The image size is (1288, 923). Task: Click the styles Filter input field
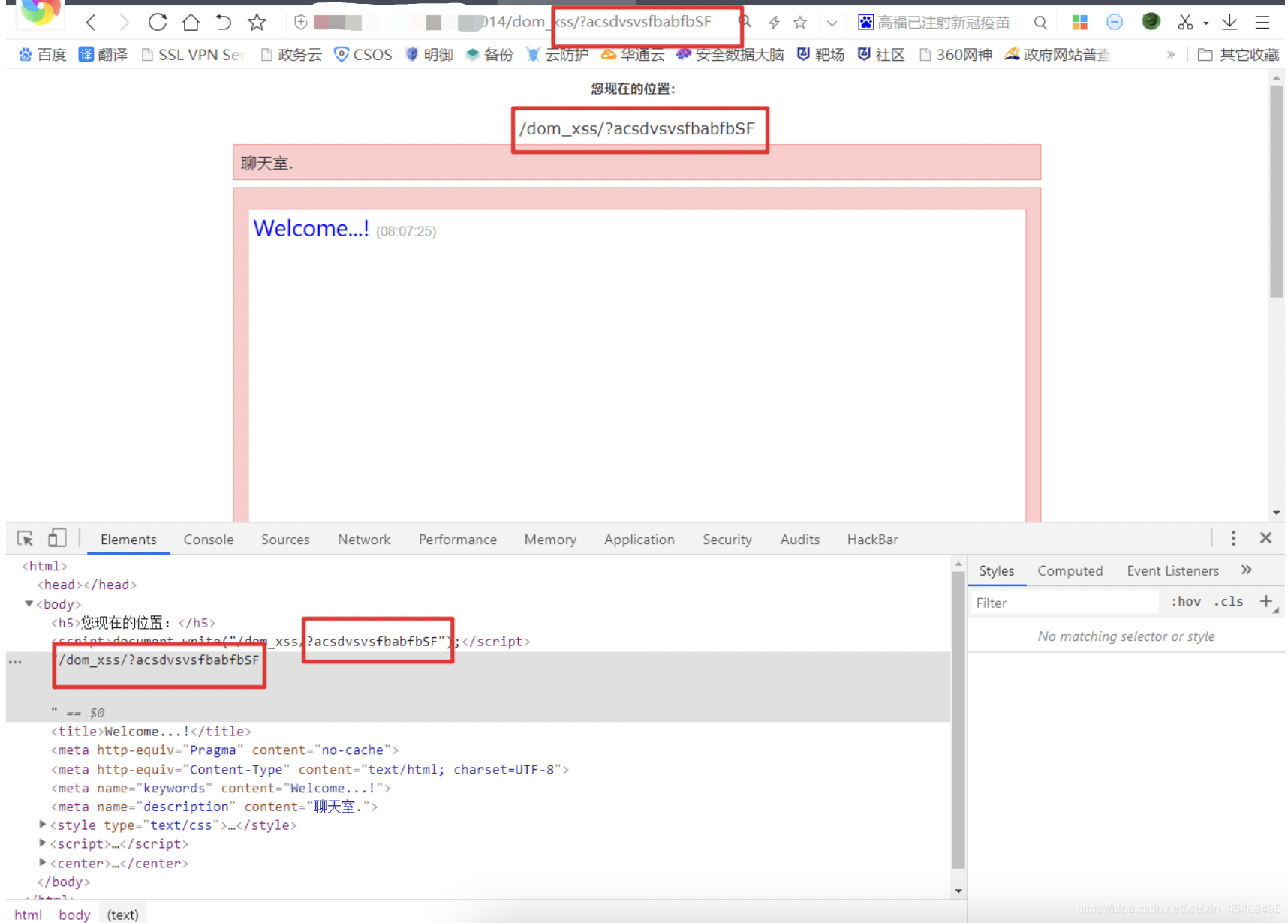(1064, 603)
